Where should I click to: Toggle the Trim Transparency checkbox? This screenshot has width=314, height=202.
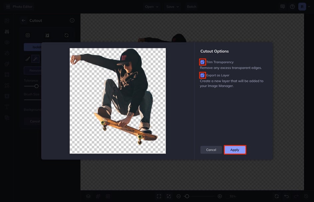[x=203, y=62]
